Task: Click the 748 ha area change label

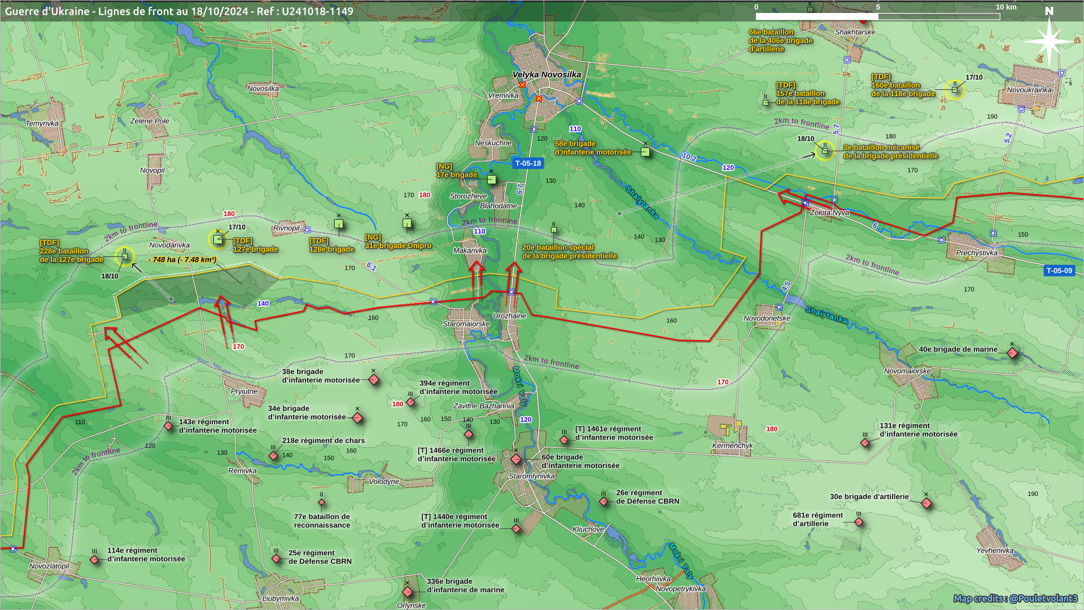Action: (x=182, y=260)
